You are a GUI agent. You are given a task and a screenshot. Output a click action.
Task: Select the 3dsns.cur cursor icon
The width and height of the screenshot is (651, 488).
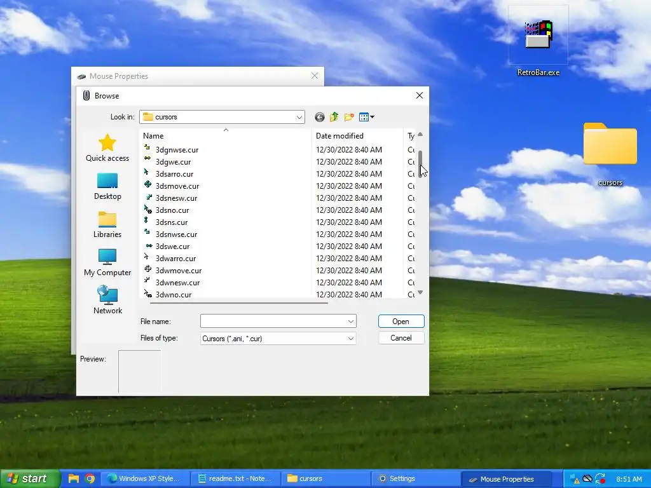[146, 220]
